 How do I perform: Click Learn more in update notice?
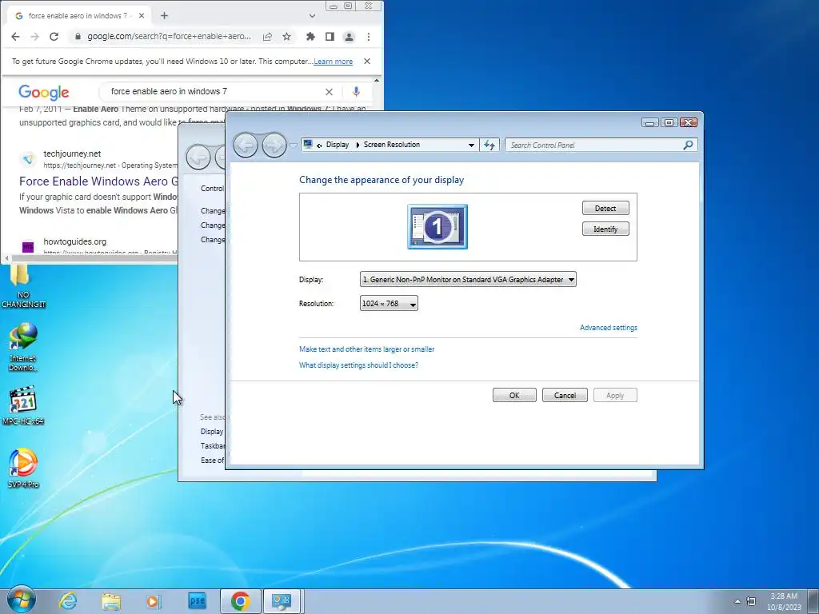334,61
